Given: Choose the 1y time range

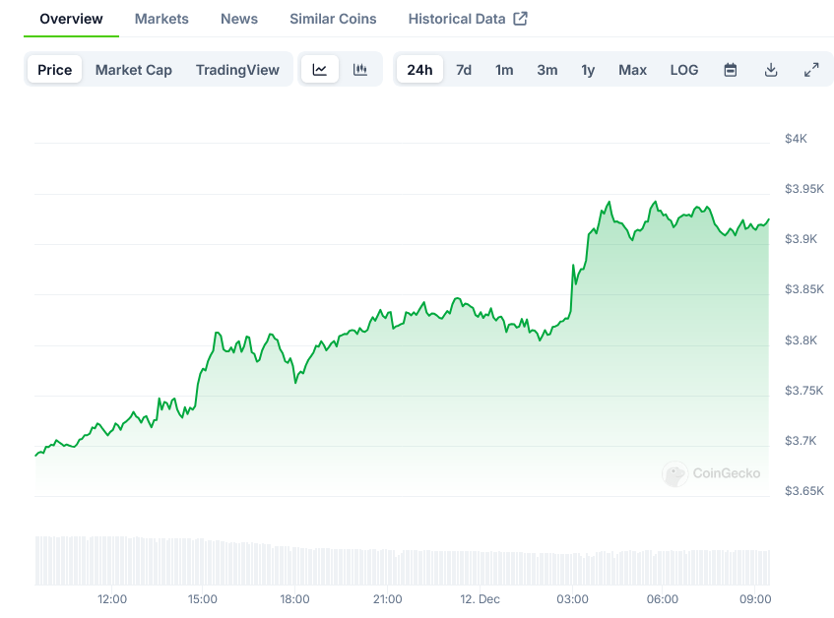Looking at the screenshot, I should point(588,70).
